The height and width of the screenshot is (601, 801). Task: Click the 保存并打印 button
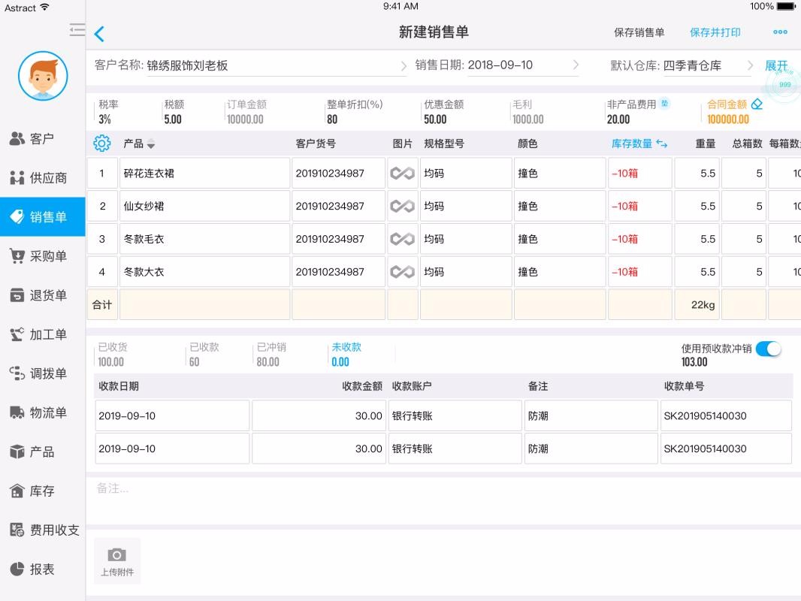coord(716,32)
